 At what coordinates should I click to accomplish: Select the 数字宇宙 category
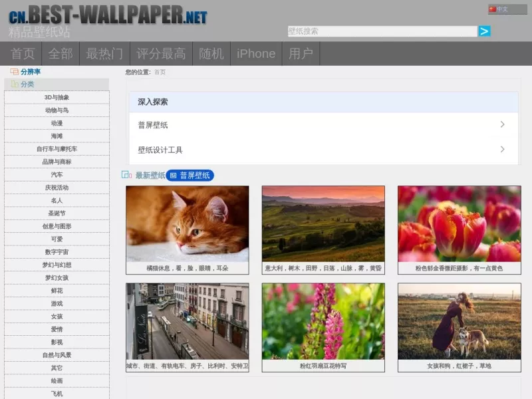pyautogui.click(x=57, y=252)
